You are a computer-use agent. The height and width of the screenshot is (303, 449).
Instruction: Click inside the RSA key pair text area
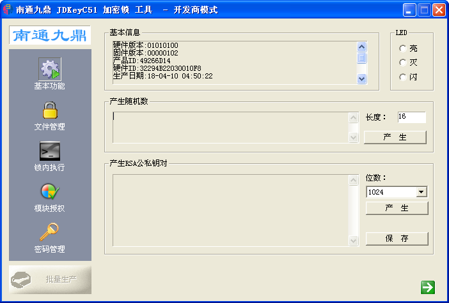pyautogui.click(x=230, y=211)
